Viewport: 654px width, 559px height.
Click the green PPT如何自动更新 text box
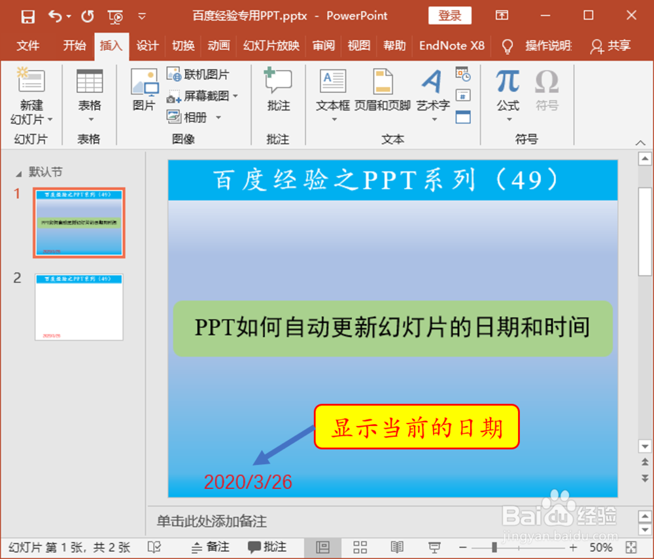(392, 329)
